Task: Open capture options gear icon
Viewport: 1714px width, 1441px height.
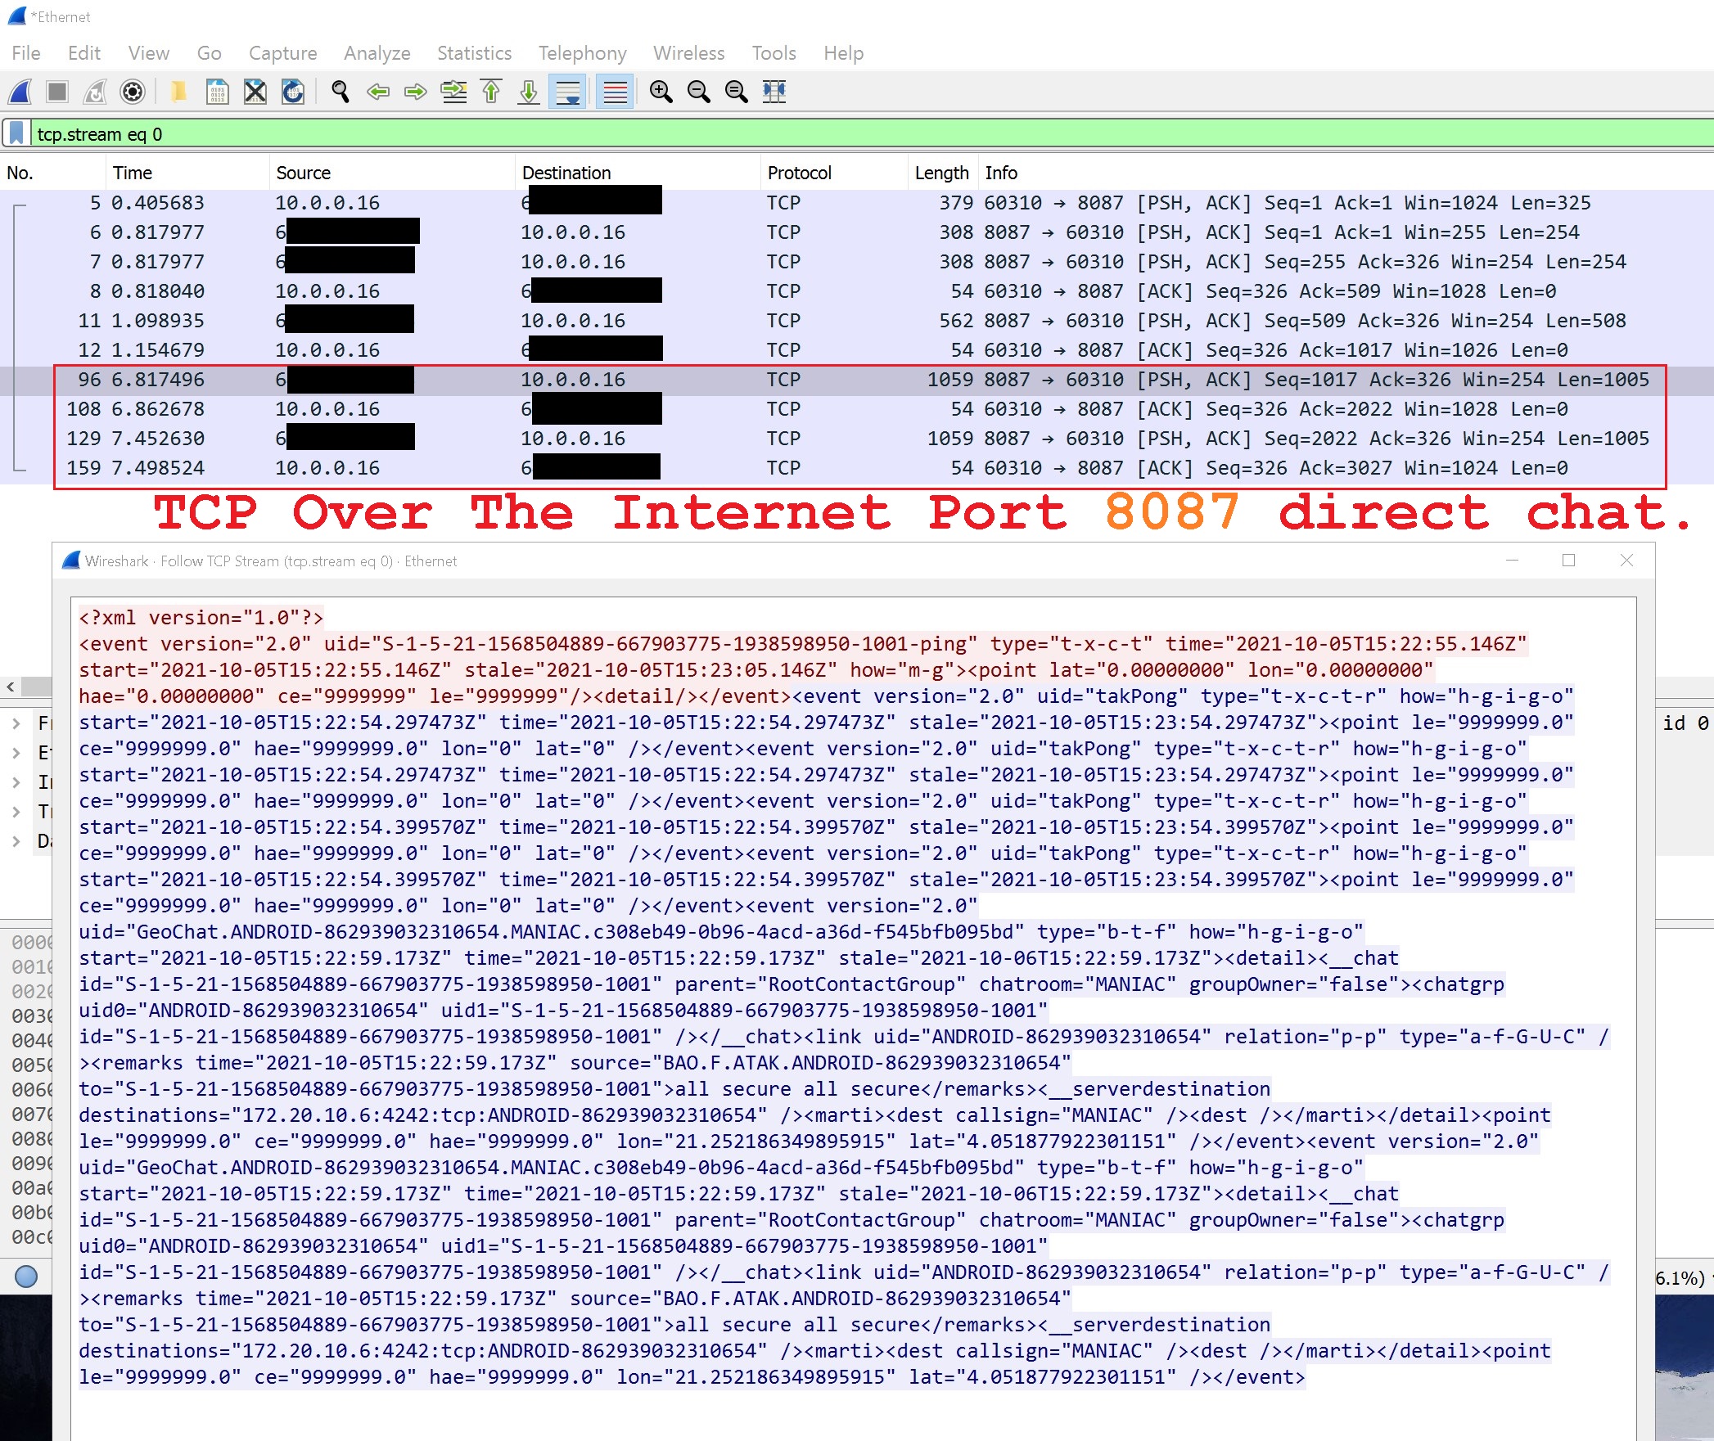Action: pos(133,92)
